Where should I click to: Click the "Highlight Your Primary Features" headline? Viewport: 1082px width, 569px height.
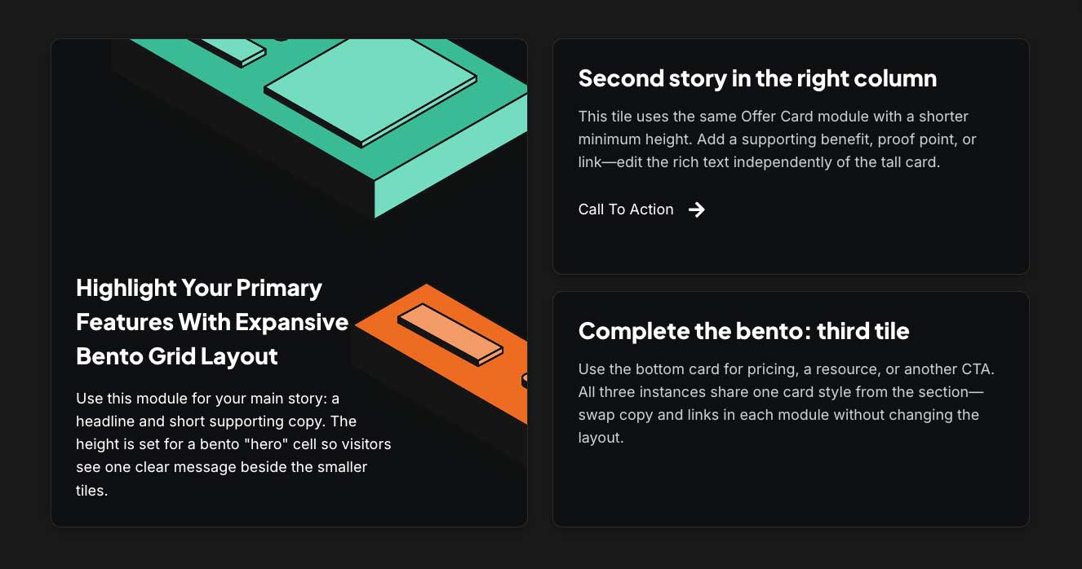point(212,321)
